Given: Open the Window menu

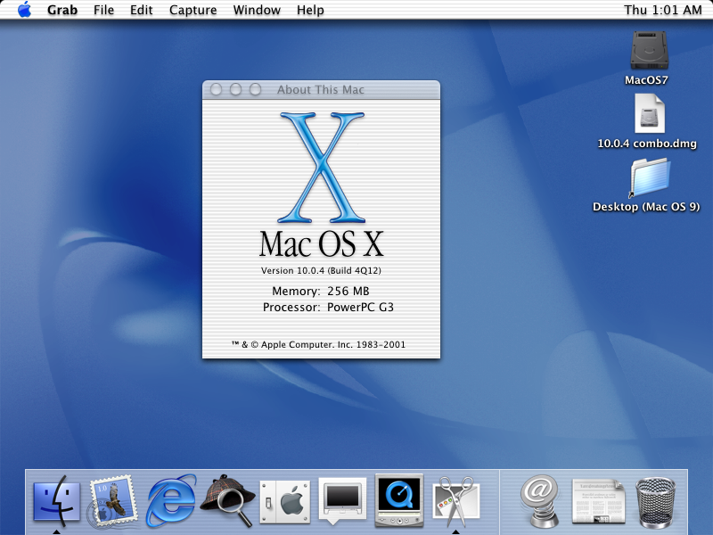Looking at the screenshot, I should pos(257,10).
